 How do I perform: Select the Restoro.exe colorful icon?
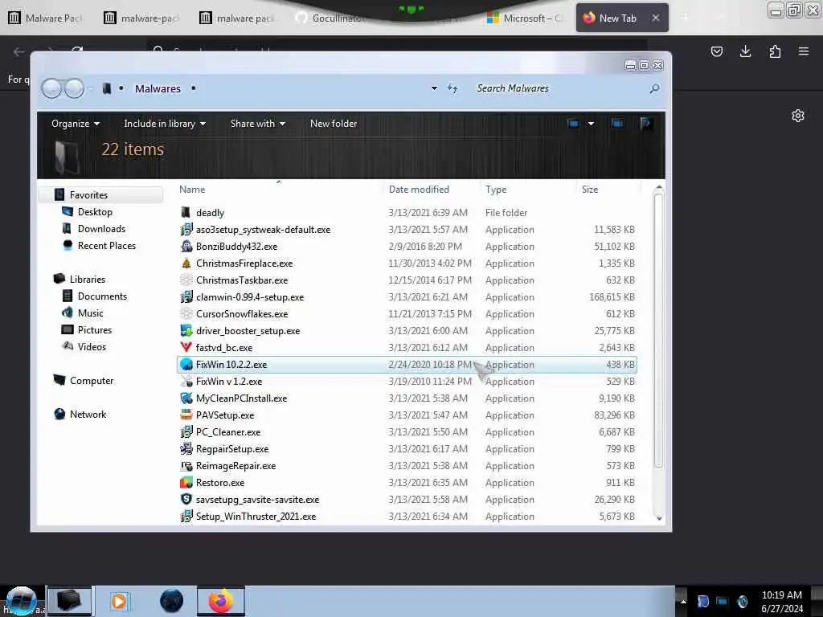pyautogui.click(x=186, y=482)
